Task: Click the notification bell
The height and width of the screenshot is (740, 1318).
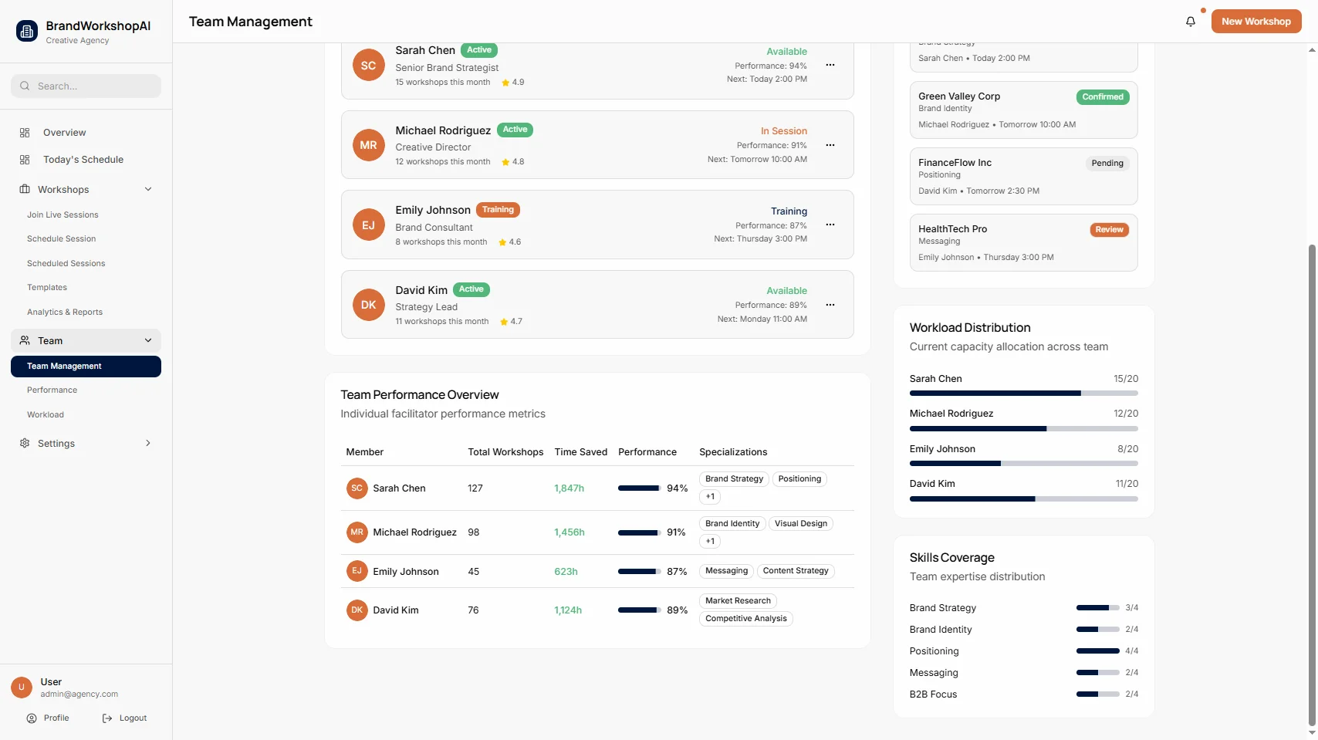Action: 1190,22
